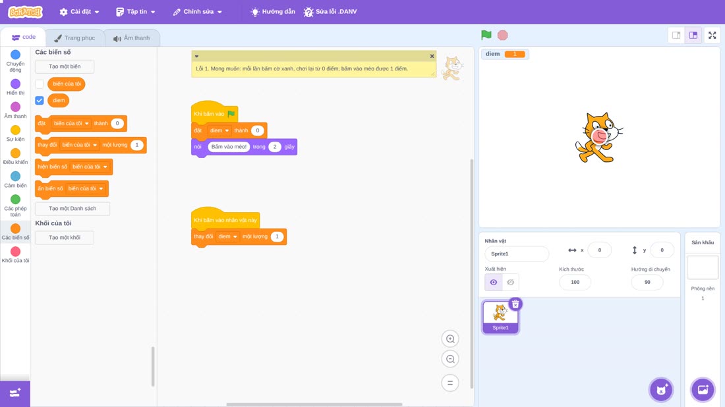Screen dimensions: 725x407
Task: Open the Cài đặt menu
Action: pos(80,12)
